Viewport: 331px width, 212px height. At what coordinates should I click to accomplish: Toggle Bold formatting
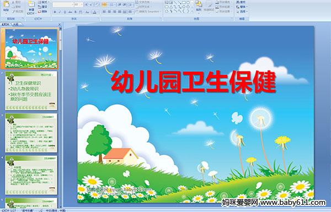[x=55, y=12]
